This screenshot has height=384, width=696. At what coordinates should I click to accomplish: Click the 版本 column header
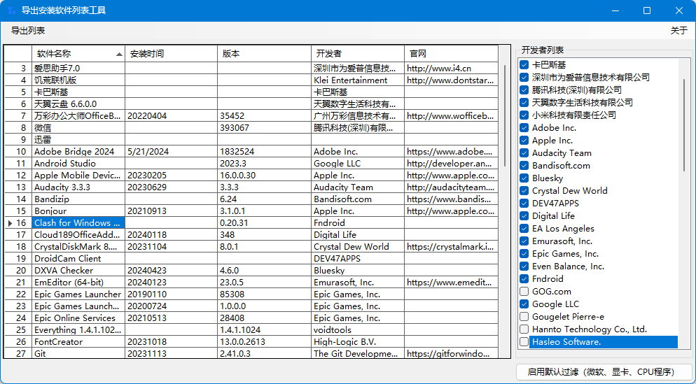[264, 54]
